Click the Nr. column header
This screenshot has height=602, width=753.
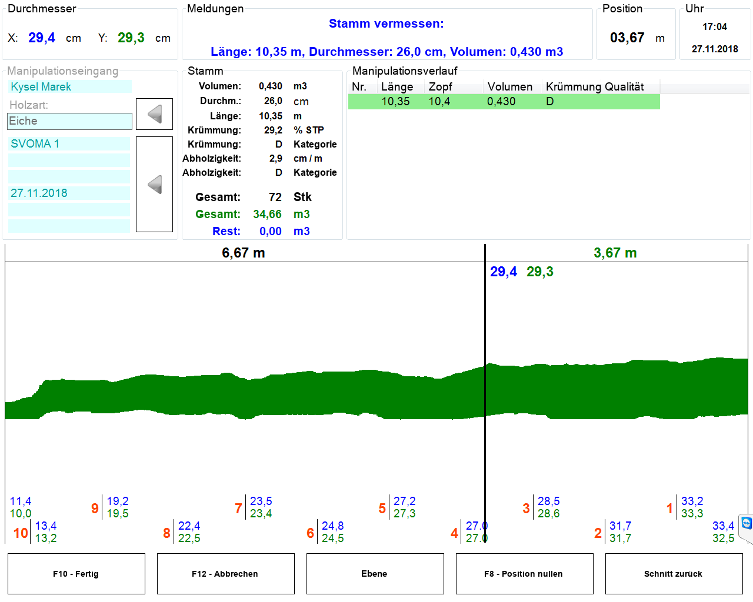point(359,87)
